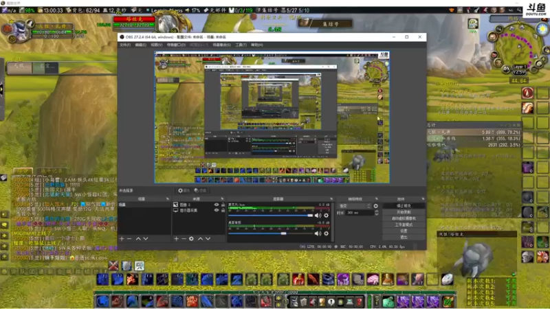Image resolution: width=550 pixels, height=309 pixels.
Task: Open the 工具(T) menu in OBS
Action: coord(241,45)
